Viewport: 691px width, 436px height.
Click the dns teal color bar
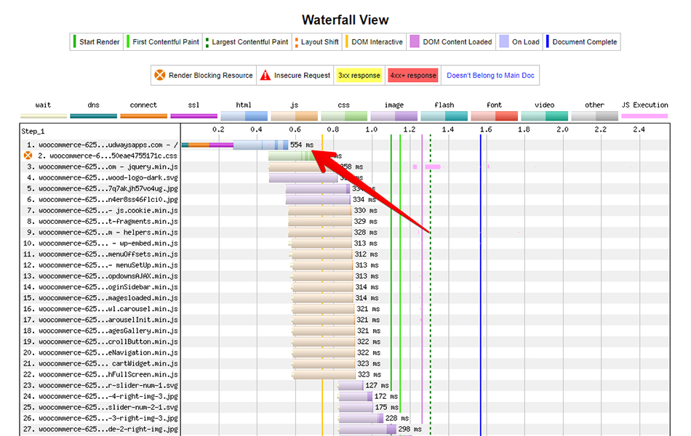[94, 116]
